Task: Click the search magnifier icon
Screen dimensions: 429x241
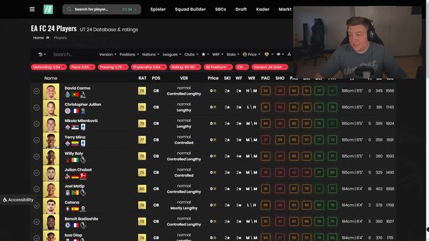Action: (69, 9)
